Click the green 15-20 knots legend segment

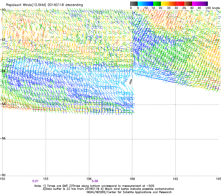pyautogui.click(x=157, y=4)
